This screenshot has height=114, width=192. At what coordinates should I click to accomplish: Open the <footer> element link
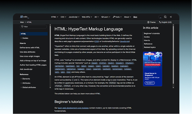129,63
